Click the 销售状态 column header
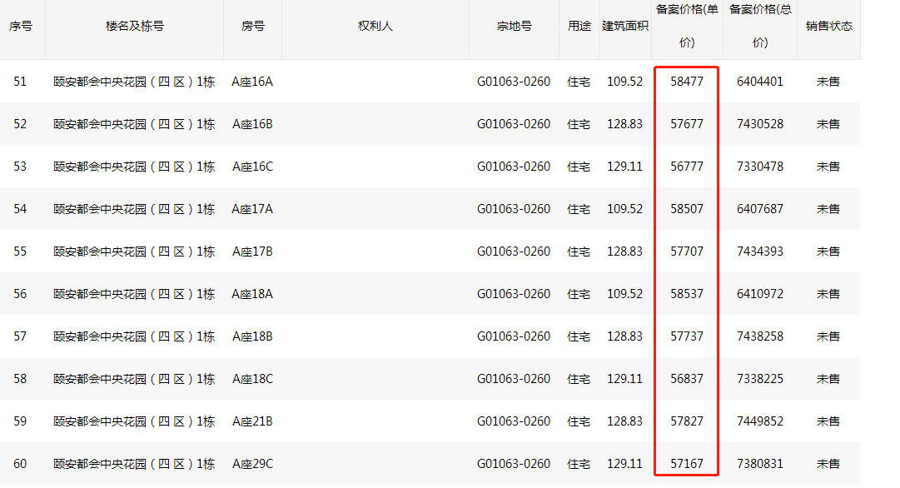900x488 pixels. [x=829, y=27]
